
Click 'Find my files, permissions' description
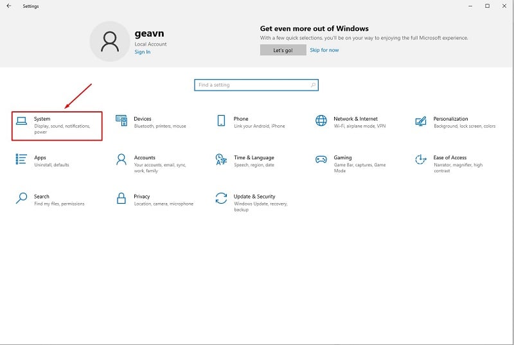(x=59, y=204)
